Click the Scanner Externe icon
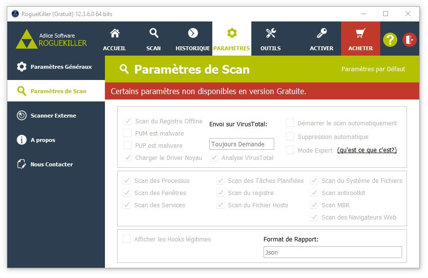 [x=21, y=116]
